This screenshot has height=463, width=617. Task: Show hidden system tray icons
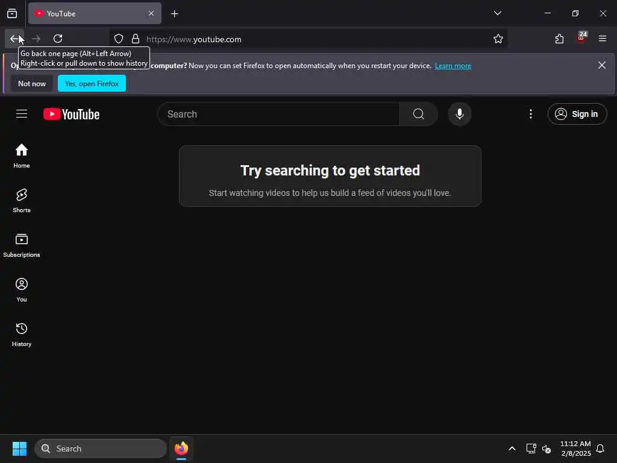point(512,449)
